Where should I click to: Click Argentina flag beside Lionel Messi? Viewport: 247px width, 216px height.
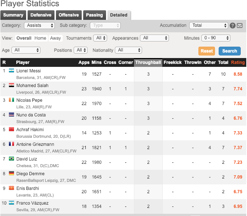(11, 71)
